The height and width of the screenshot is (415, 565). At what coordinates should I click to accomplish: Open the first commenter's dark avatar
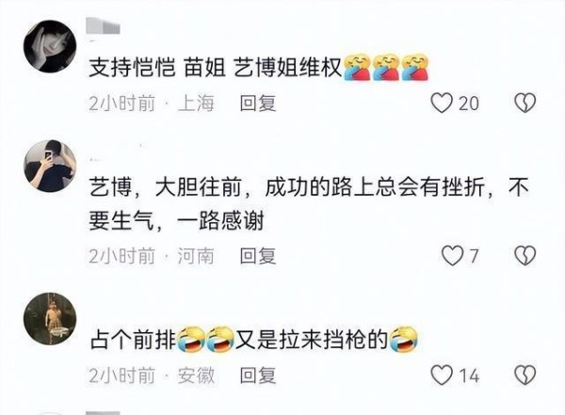50,46
